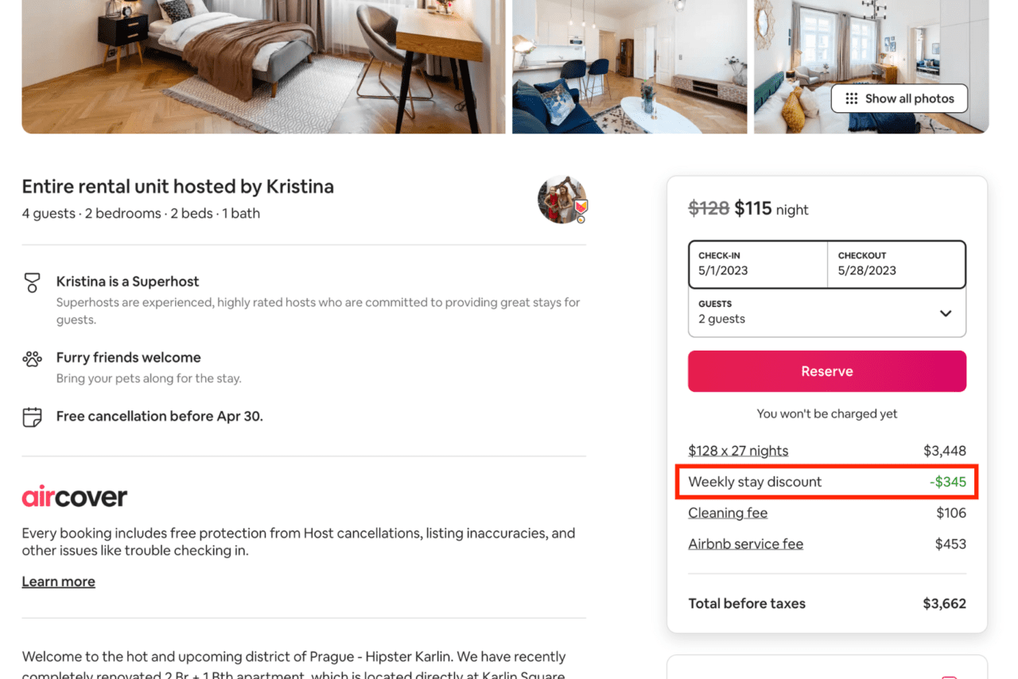The image size is (1018, 679).
Task: Open Kristina's host profile picture
Action: (559, 198)
